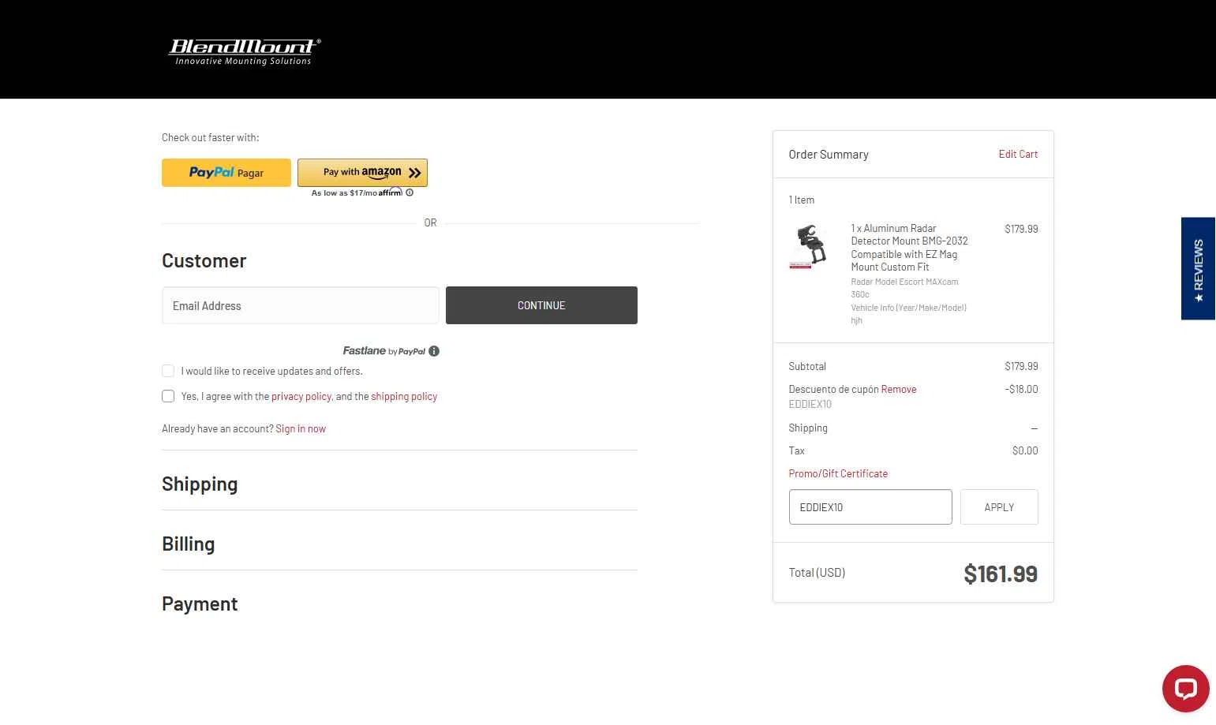Click the Email Address field
Screen dimensions: 1216x725
[x=301, y=305]
